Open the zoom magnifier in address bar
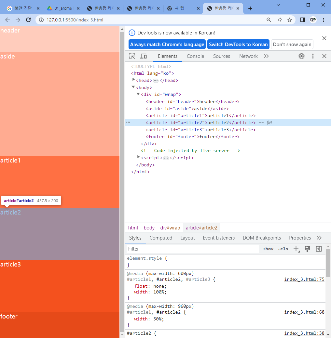The height and width of the screenshot is (338, 331). click(x=269, y=20)
